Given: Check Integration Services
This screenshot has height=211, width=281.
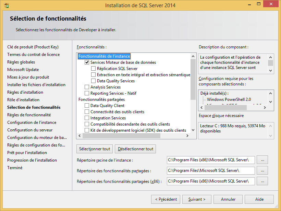Looking at the screenshot, I should pyautogui.click(x=87, y=118).
